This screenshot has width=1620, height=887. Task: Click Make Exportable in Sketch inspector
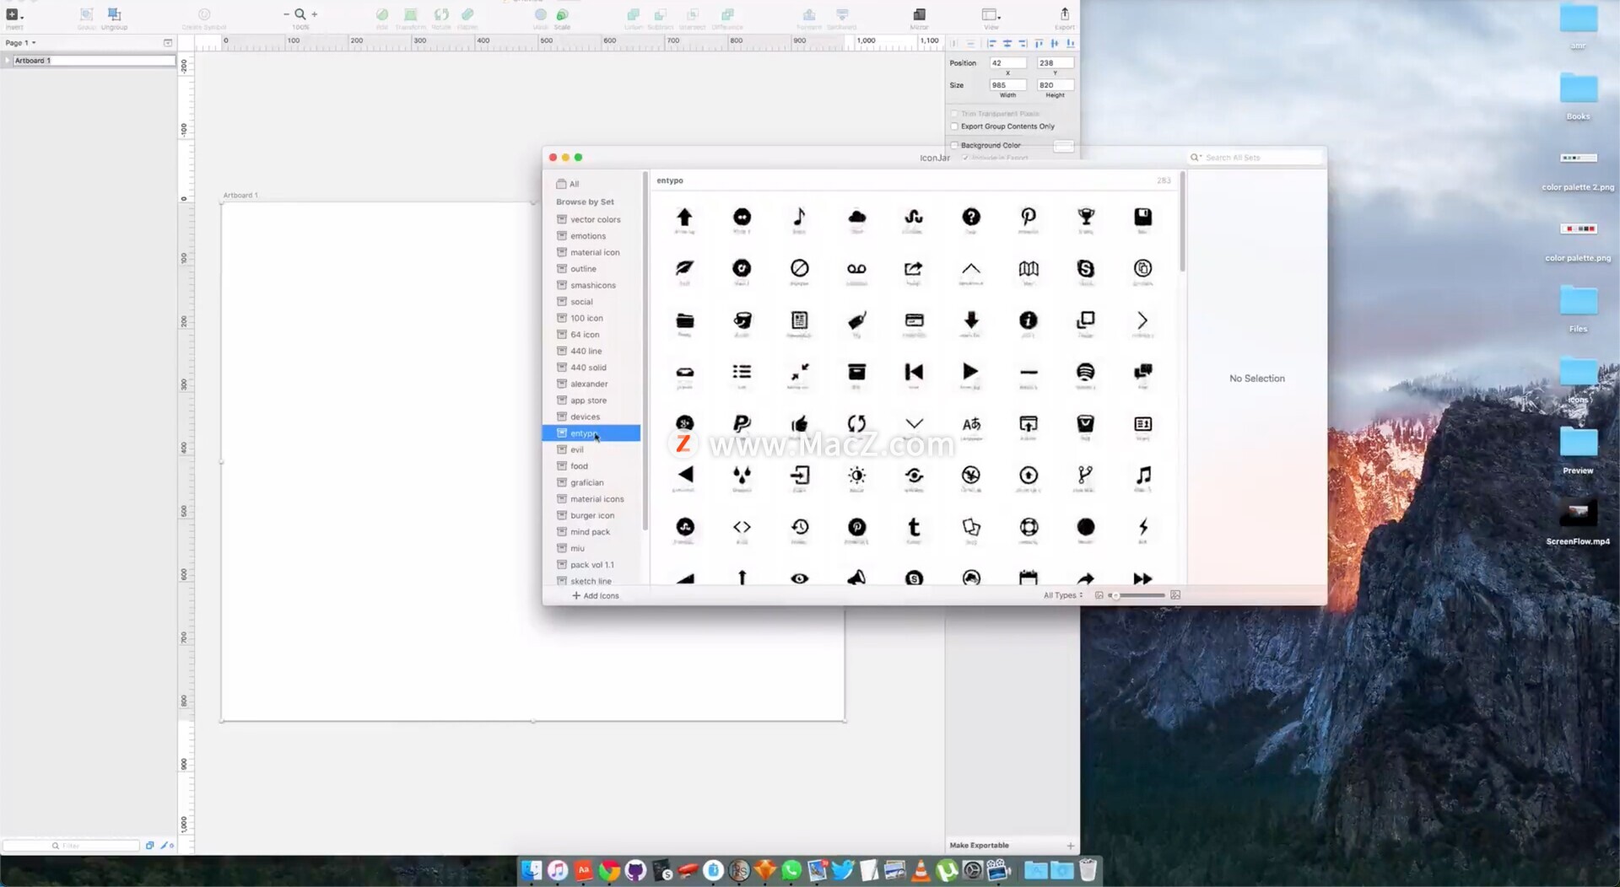point(979,845)
